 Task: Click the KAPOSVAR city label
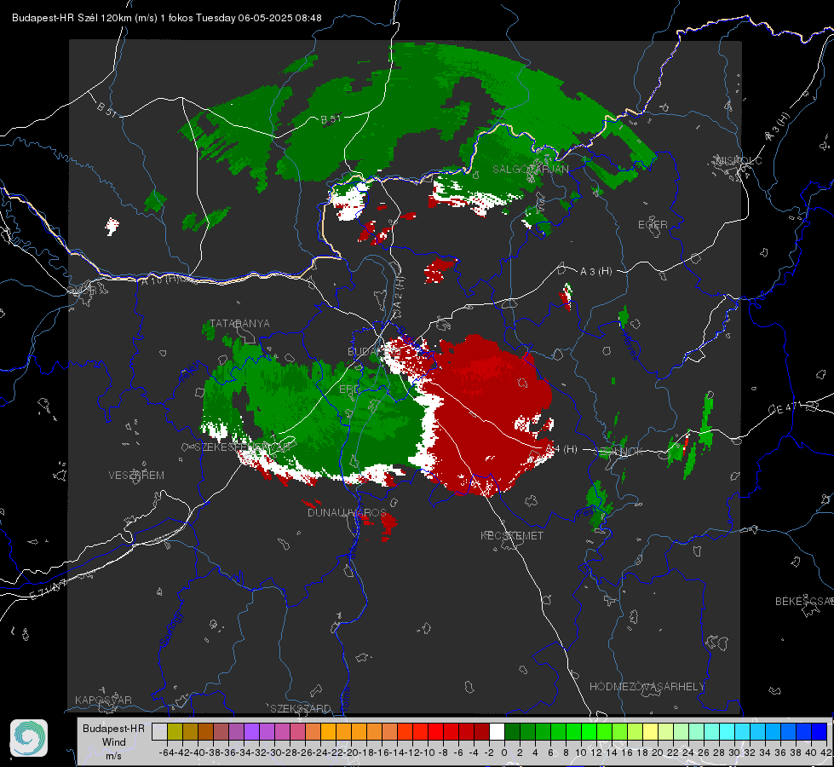click(x=103, y=700)
